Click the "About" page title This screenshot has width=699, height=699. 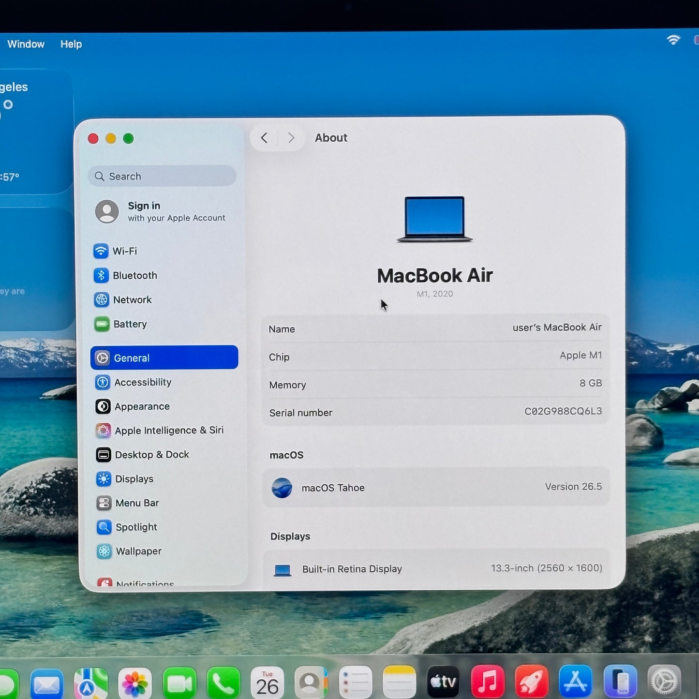pos(331,138)
